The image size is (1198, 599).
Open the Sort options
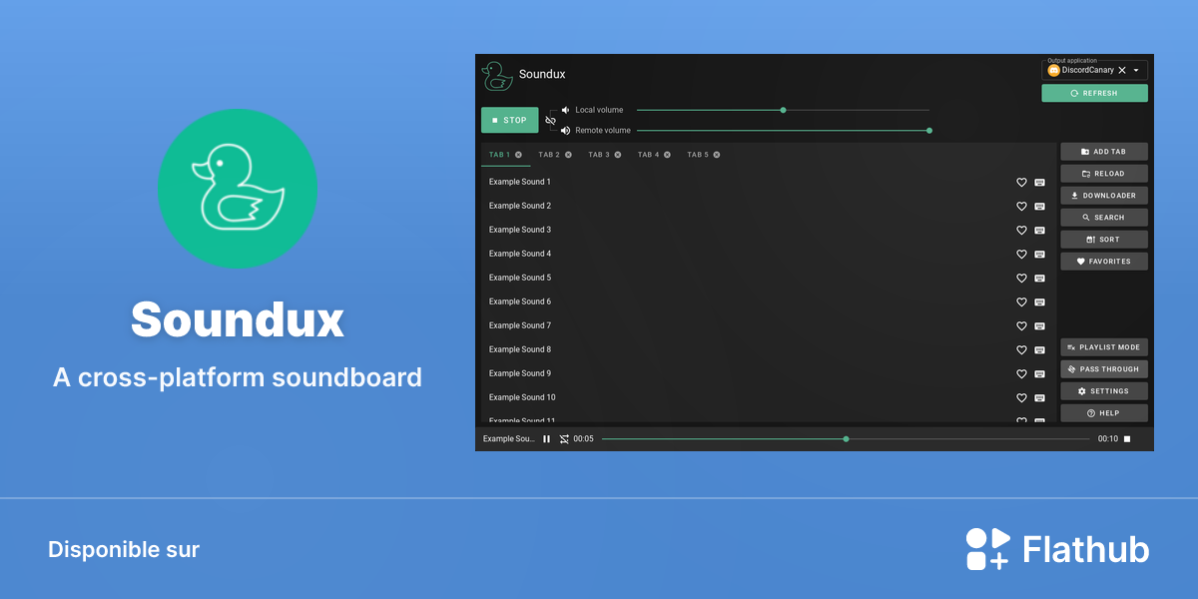pos(1104,240)
